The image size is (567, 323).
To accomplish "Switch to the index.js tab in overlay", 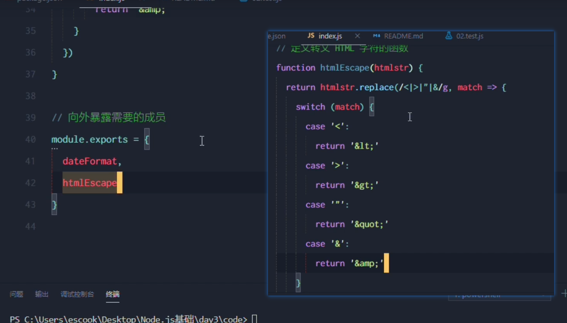I will pyautogui.click(x=330, y=36).
